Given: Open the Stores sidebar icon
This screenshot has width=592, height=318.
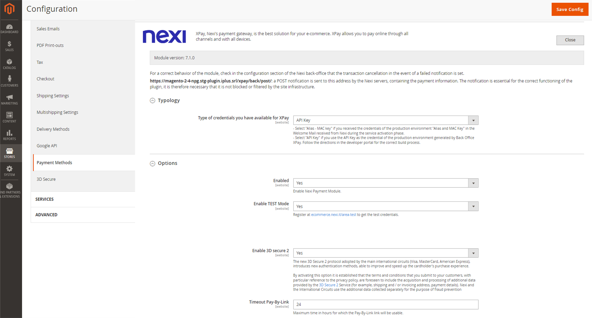Looking at the screenshot, I should pyautogui.click(x=9, y=153).
